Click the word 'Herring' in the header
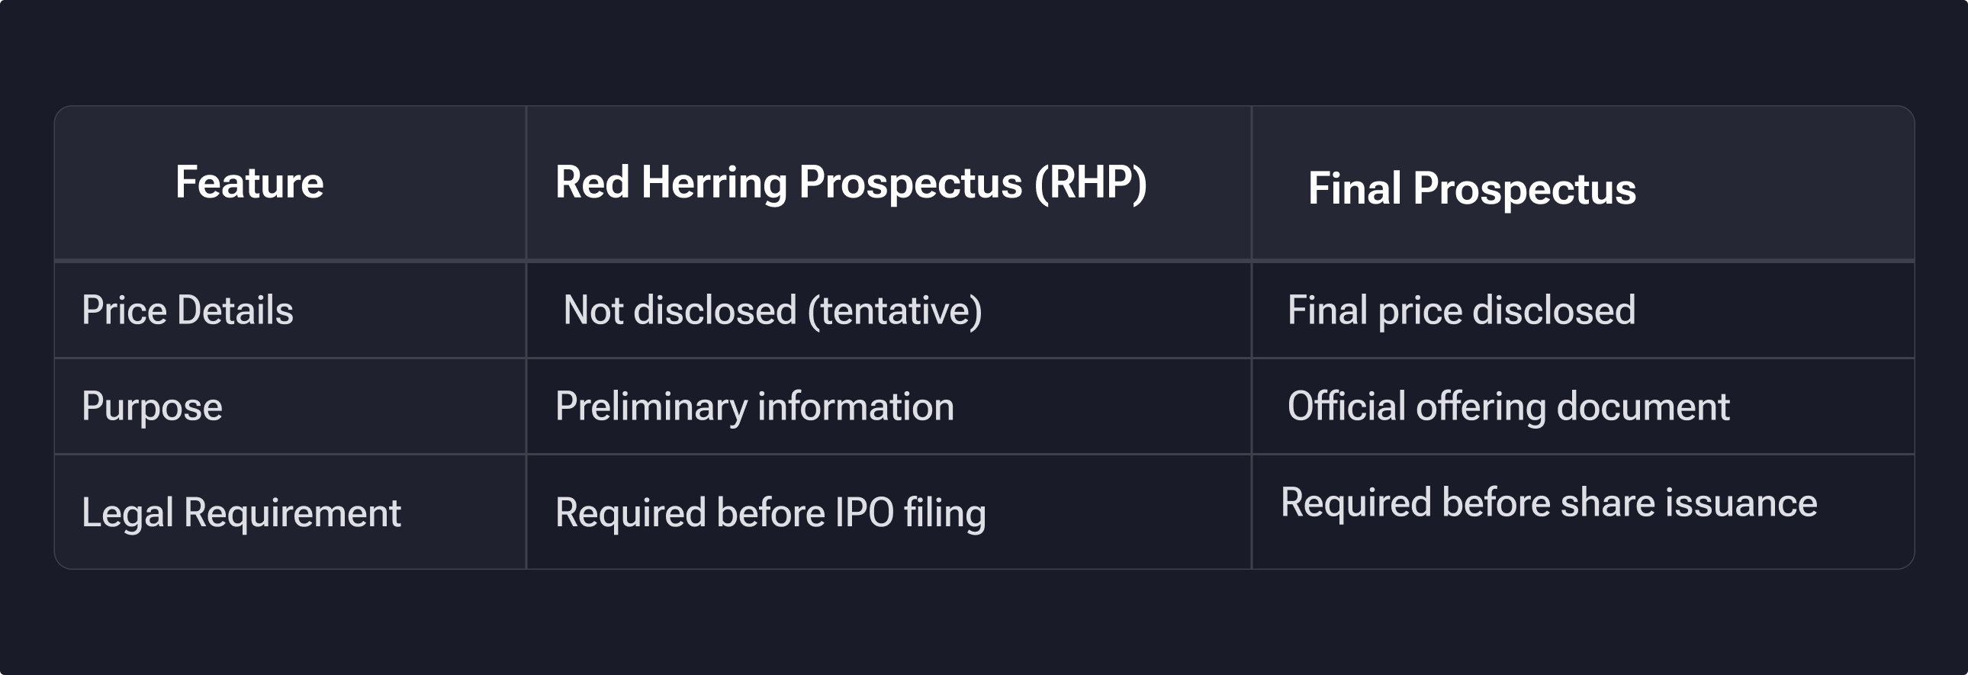This screenshot has width=1968, height=675. (714, 183)
